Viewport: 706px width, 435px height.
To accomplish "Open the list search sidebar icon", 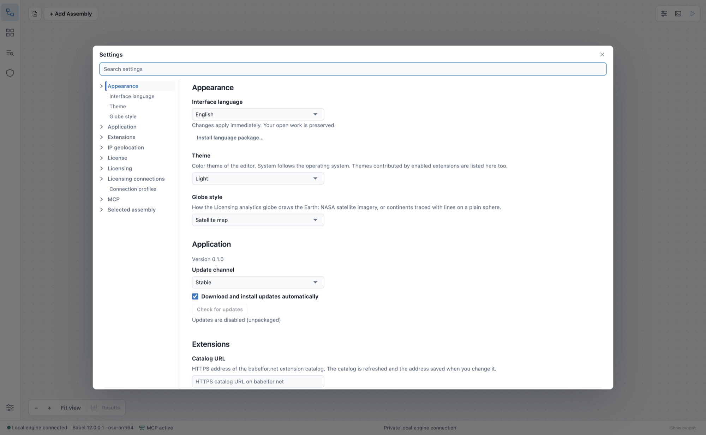I will pos(10,53).
